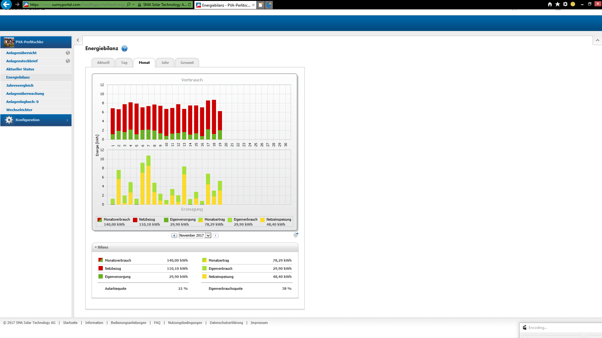
Task: Go to previous month arrow button
Action: (x=174, y=235)
